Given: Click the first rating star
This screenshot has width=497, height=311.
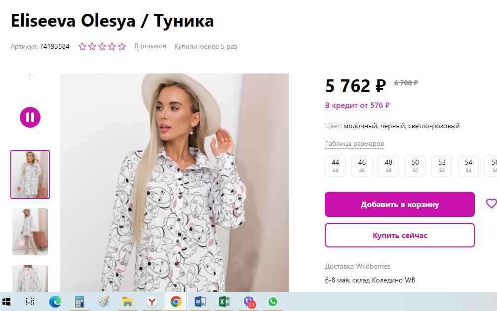Looking at the screenshot, I should [x=82, y=47].
